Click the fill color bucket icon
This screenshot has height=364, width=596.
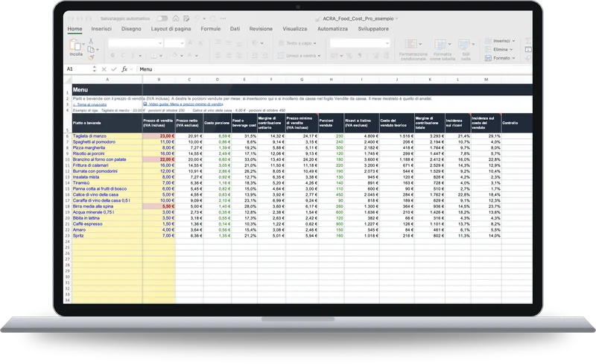point(174,56)
